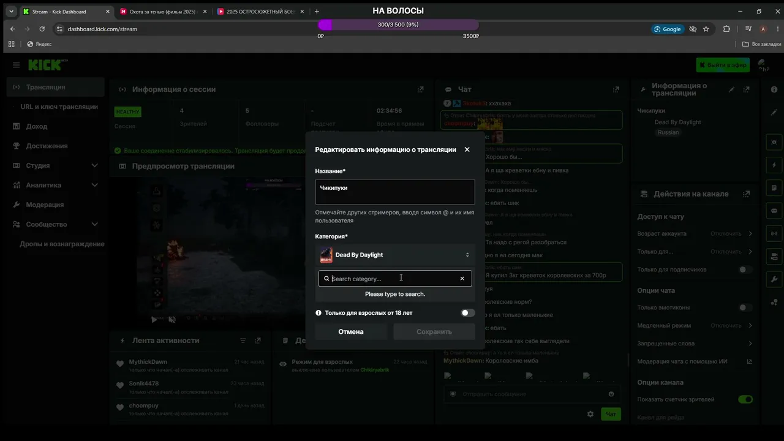The width and height of the screenshot is (784, 441).
Task: Pop out the stream info panel
Action: (747, 89)
